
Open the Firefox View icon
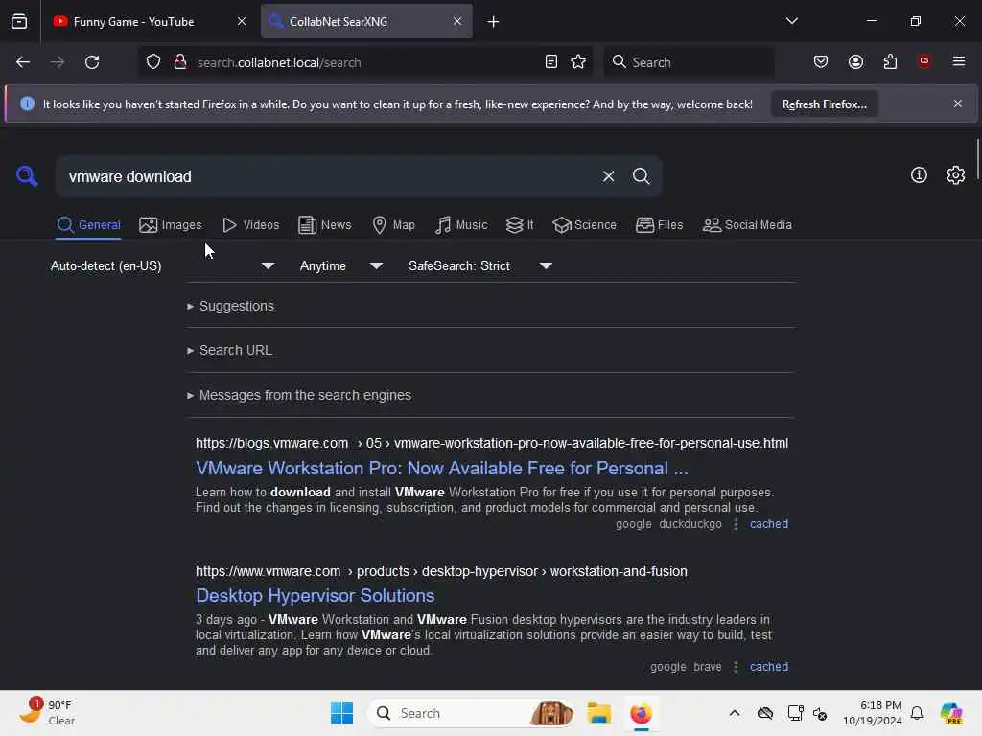[19, 22]
